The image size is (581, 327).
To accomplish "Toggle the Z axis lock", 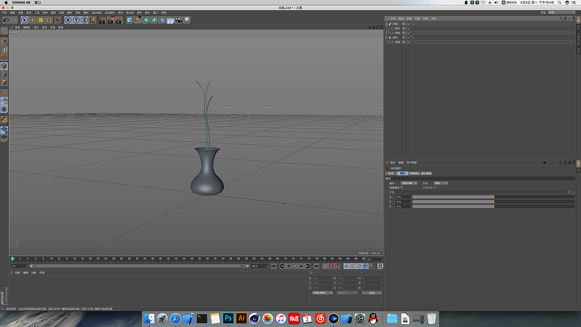I will pos(84,20).
